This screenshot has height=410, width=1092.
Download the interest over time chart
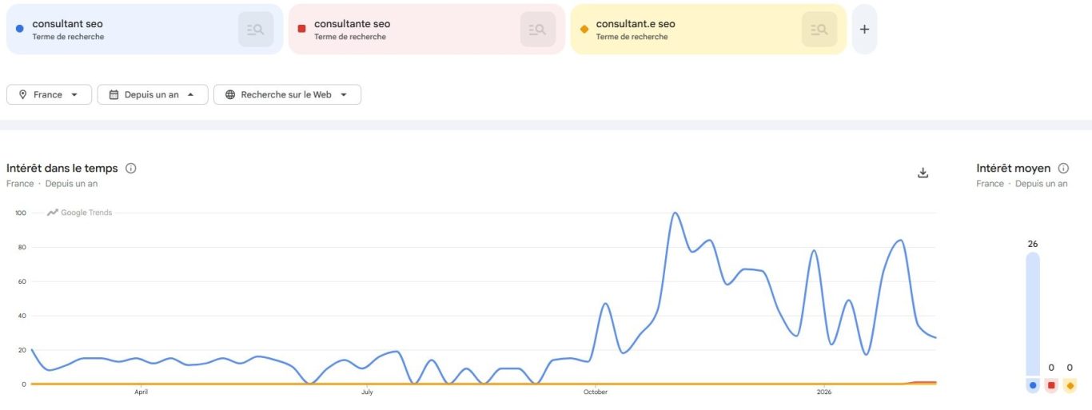(x=923, y=173)
